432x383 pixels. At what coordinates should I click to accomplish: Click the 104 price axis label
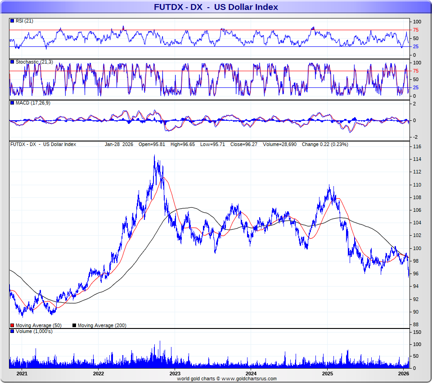[x=417, y=223]
